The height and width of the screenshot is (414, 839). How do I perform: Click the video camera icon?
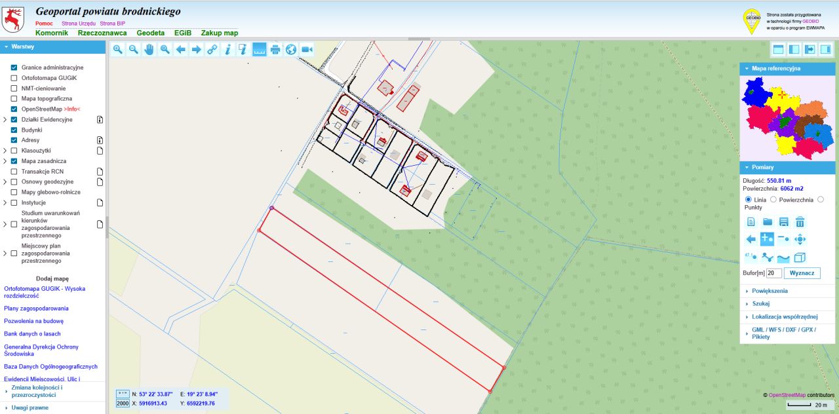[x=307, y=49]
